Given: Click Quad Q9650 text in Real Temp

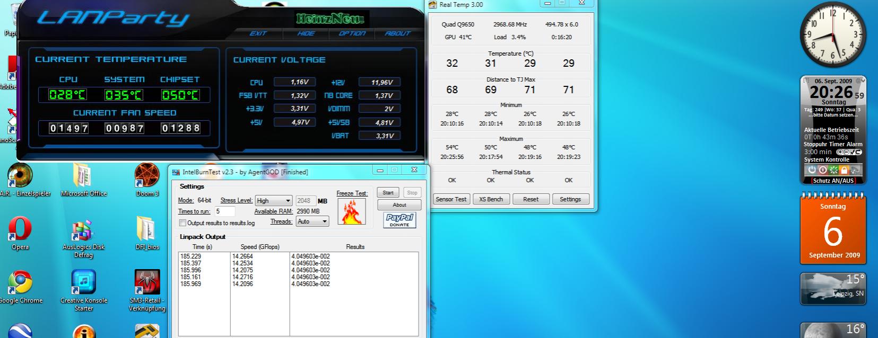Looking at the screenshot, I should click(458, 24).
